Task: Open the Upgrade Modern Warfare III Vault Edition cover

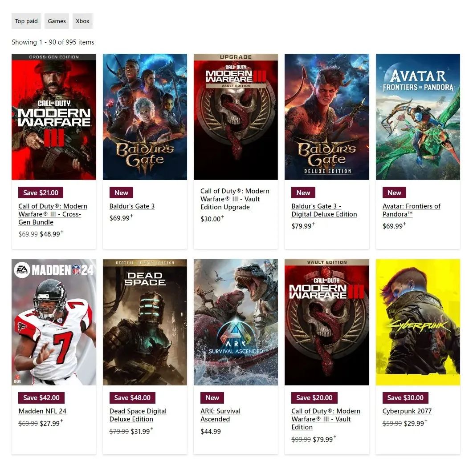Action: pyautogui.click(x=236, y=117)
